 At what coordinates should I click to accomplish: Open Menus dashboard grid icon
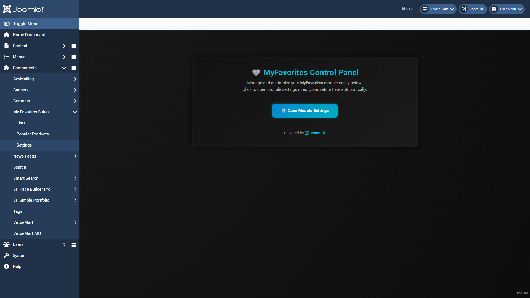point(74,57)
